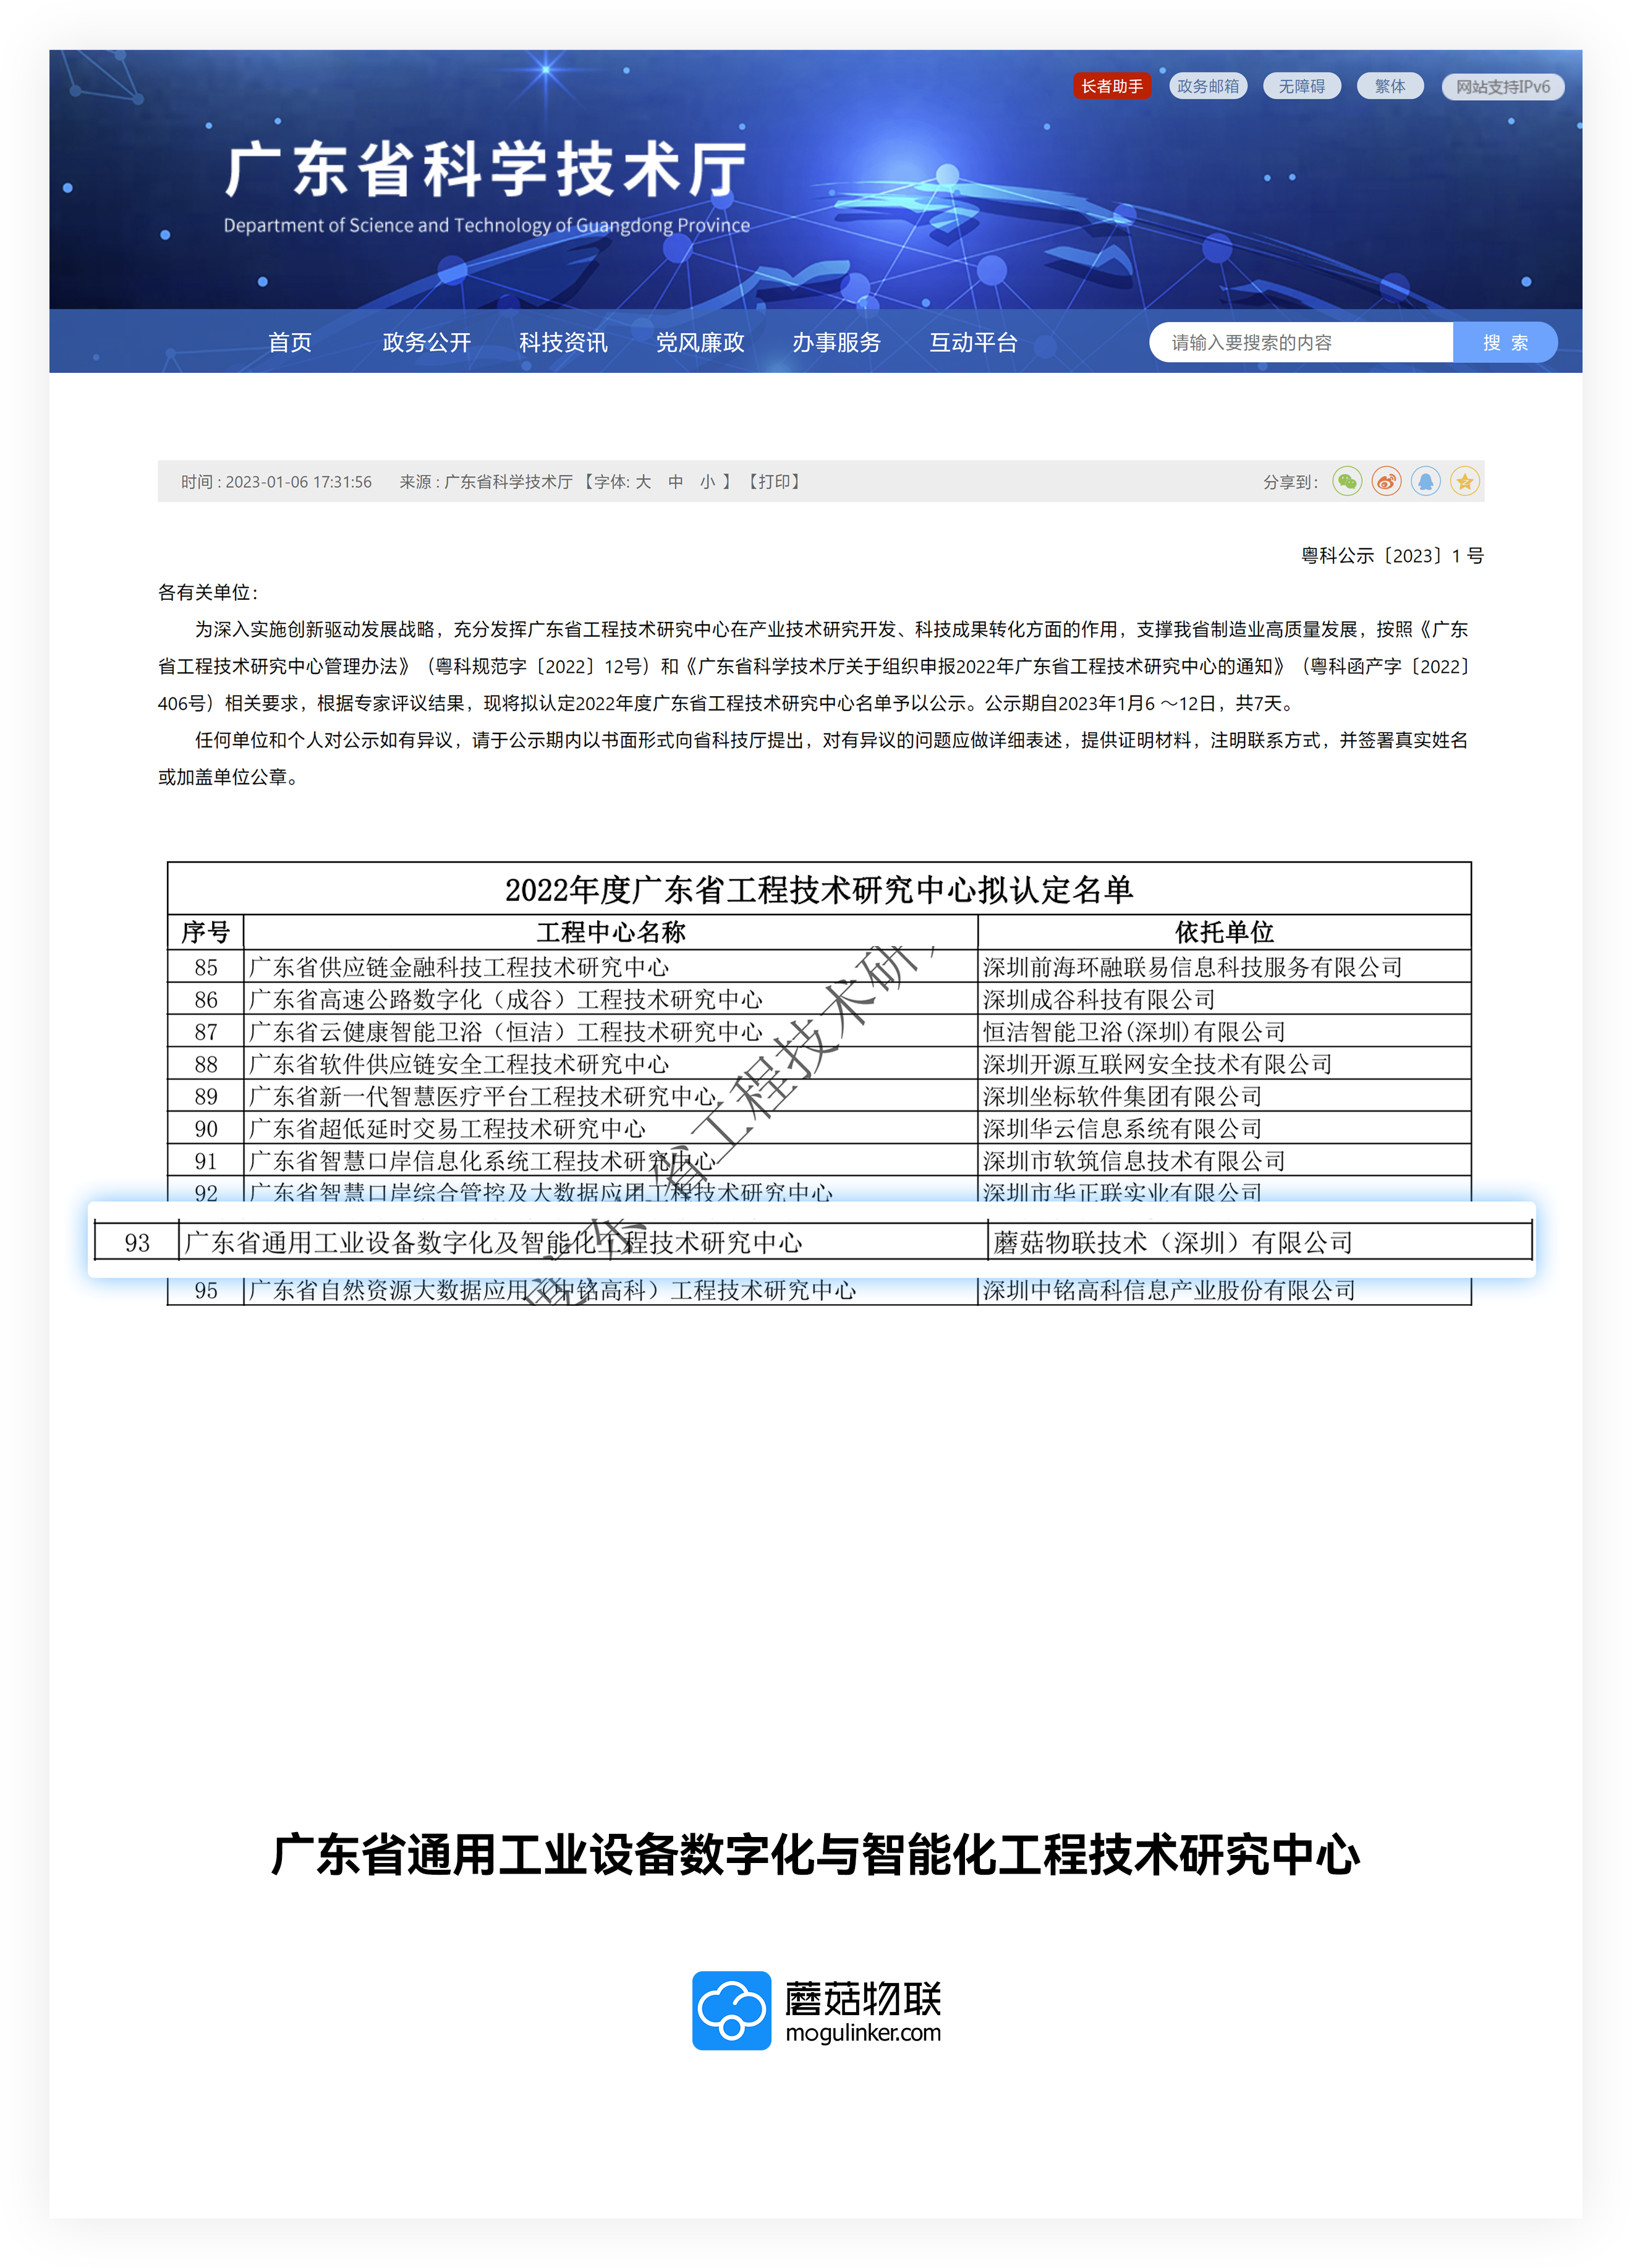Image resolution: width=1632 pixels, height=2268 pixels.
Task: Focus the 请输入要搜索的内容 search field
Action: click(1301, 342)
